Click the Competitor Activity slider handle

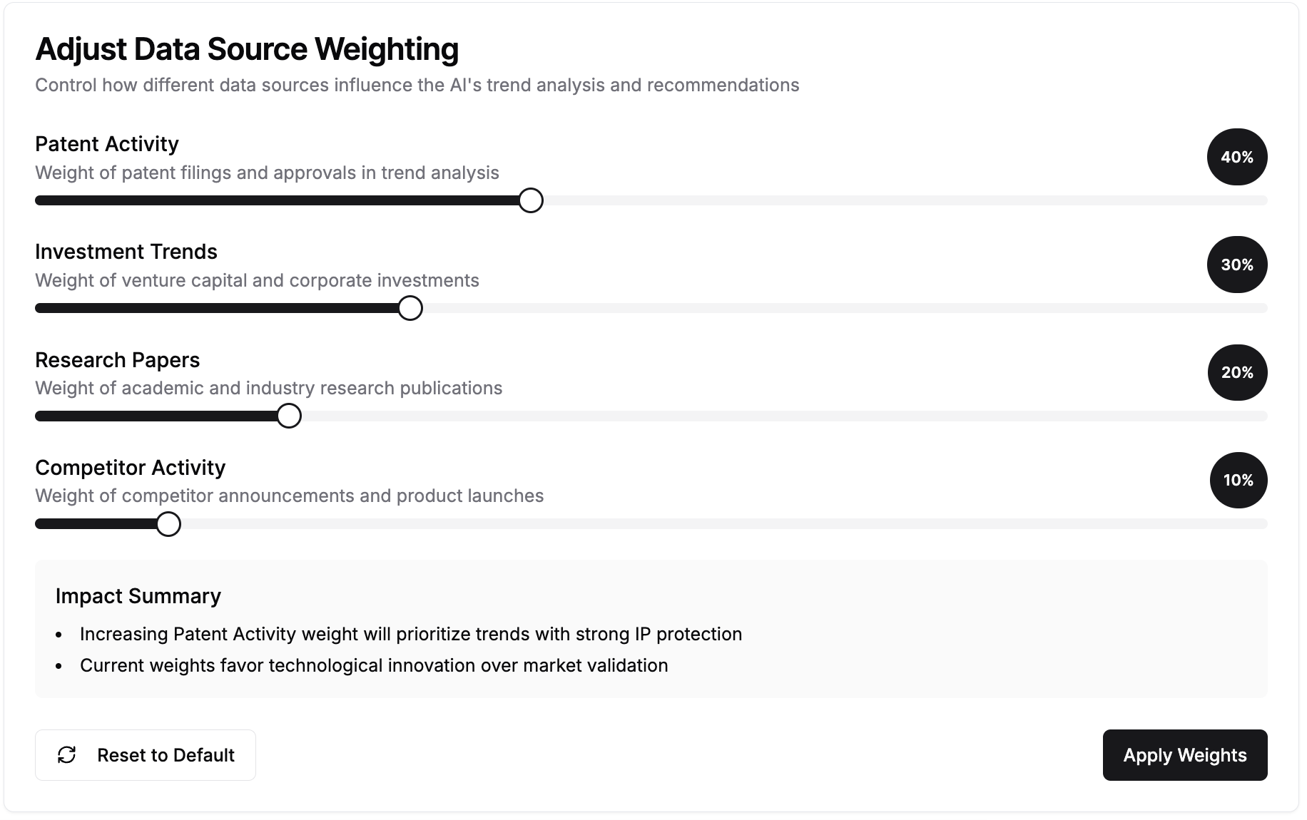coord(168,524)
